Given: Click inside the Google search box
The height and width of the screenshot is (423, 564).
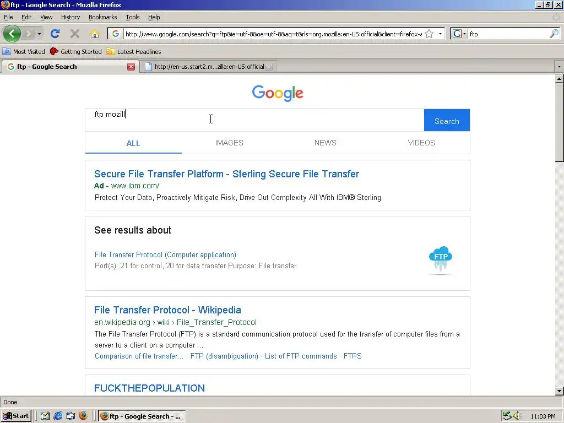Looking at the screenshot, I should pos(254,120).
